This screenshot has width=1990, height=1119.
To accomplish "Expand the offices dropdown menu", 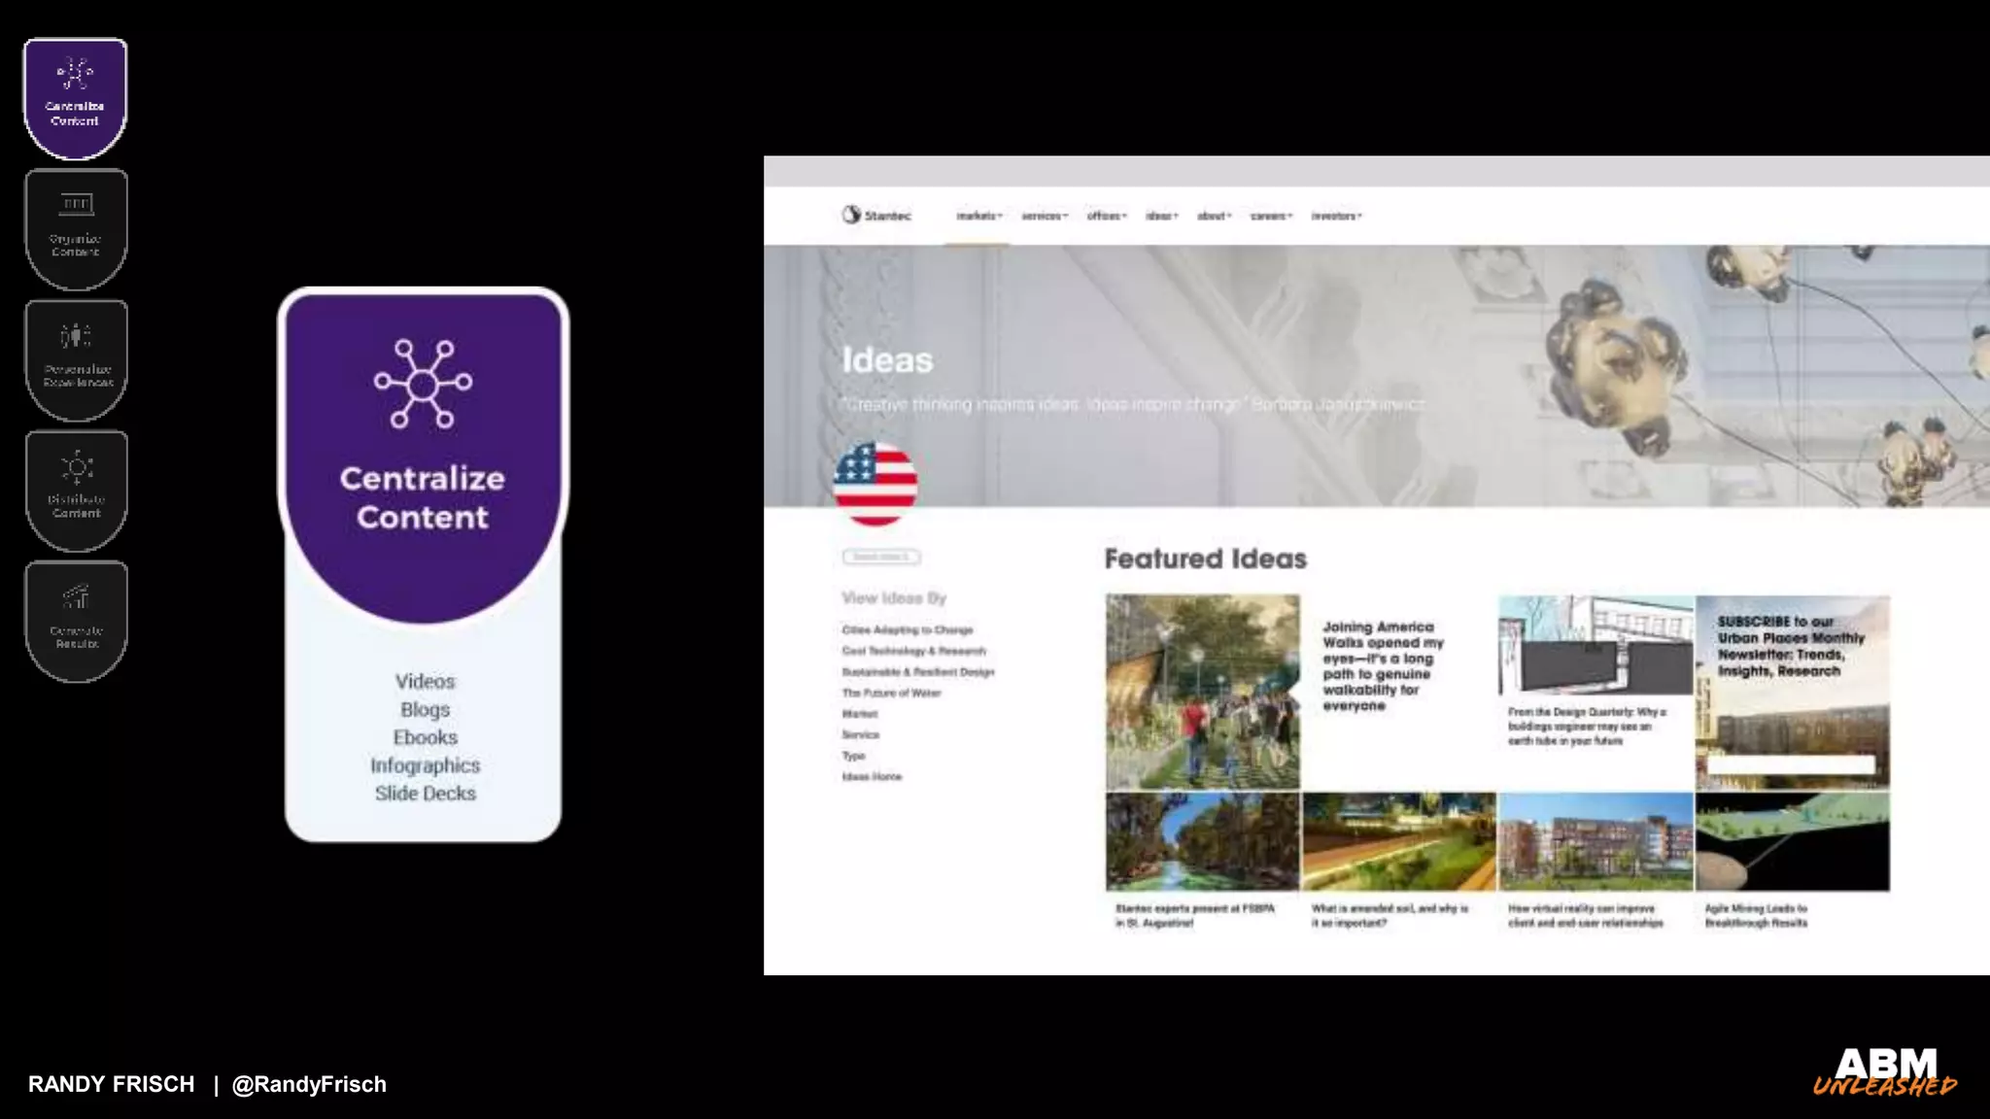I will (1107, 216).
